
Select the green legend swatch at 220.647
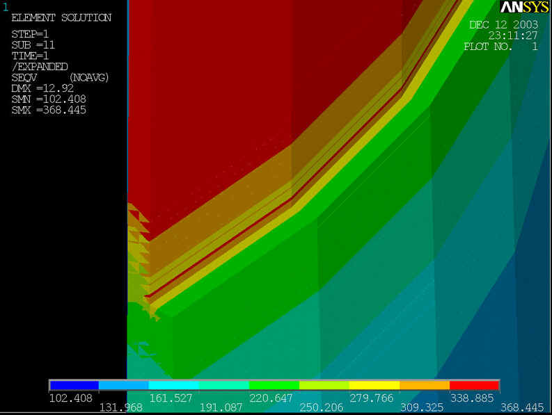tap(274, 385)
